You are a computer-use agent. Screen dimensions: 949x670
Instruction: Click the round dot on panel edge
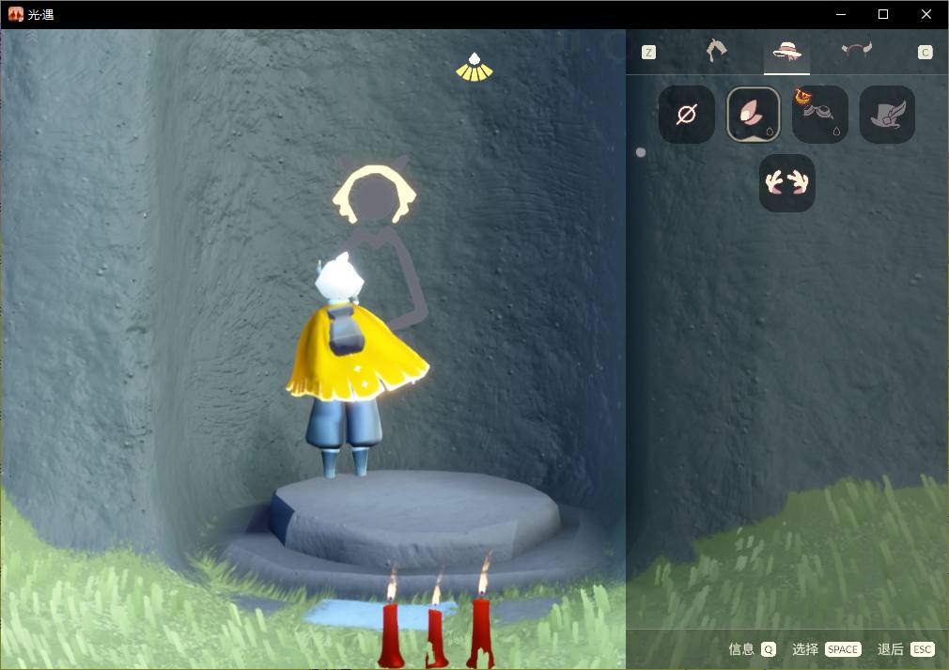tap(641, 152)
